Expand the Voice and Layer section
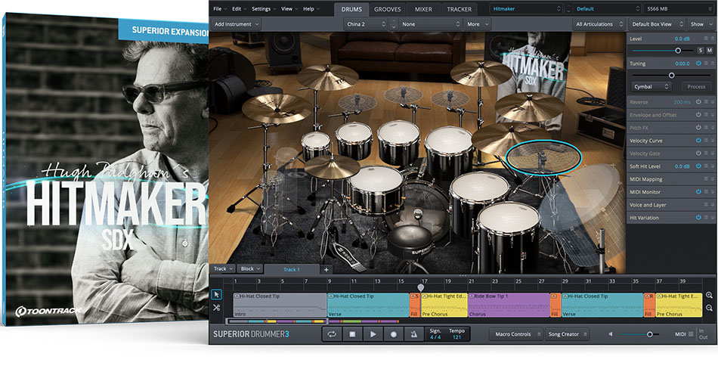 click(713, 204)
